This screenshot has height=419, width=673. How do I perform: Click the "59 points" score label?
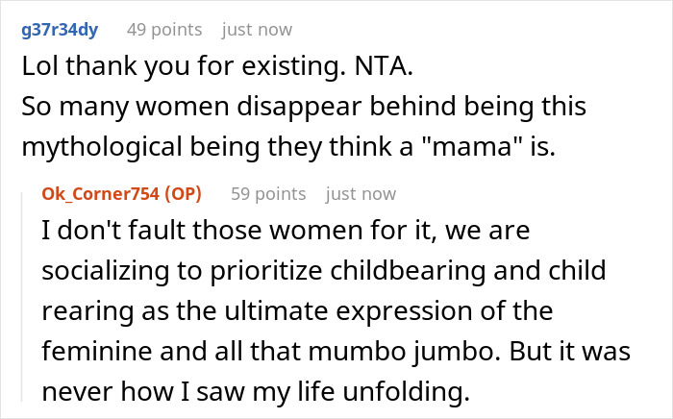269,194
